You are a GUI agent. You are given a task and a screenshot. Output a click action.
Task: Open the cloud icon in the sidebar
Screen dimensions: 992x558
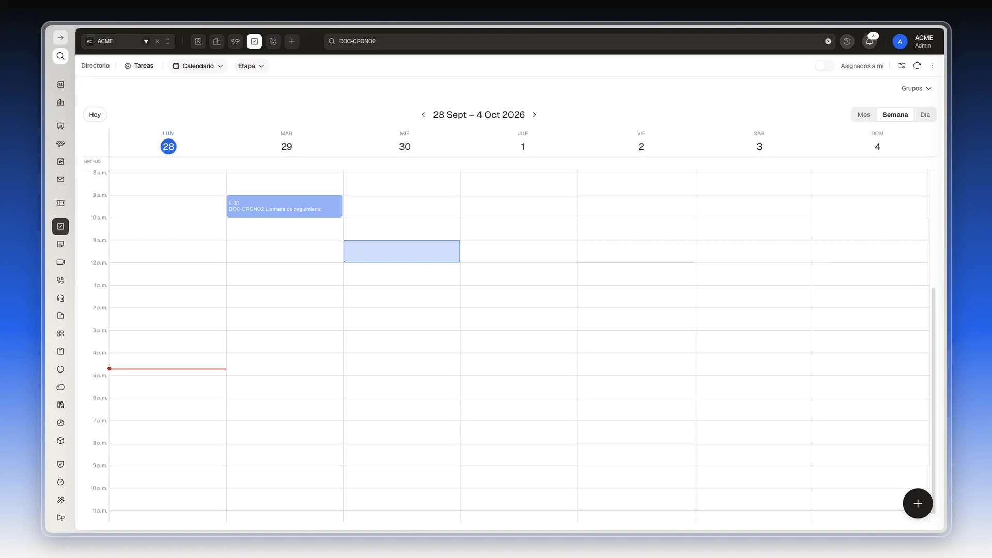tap(60, 387)
